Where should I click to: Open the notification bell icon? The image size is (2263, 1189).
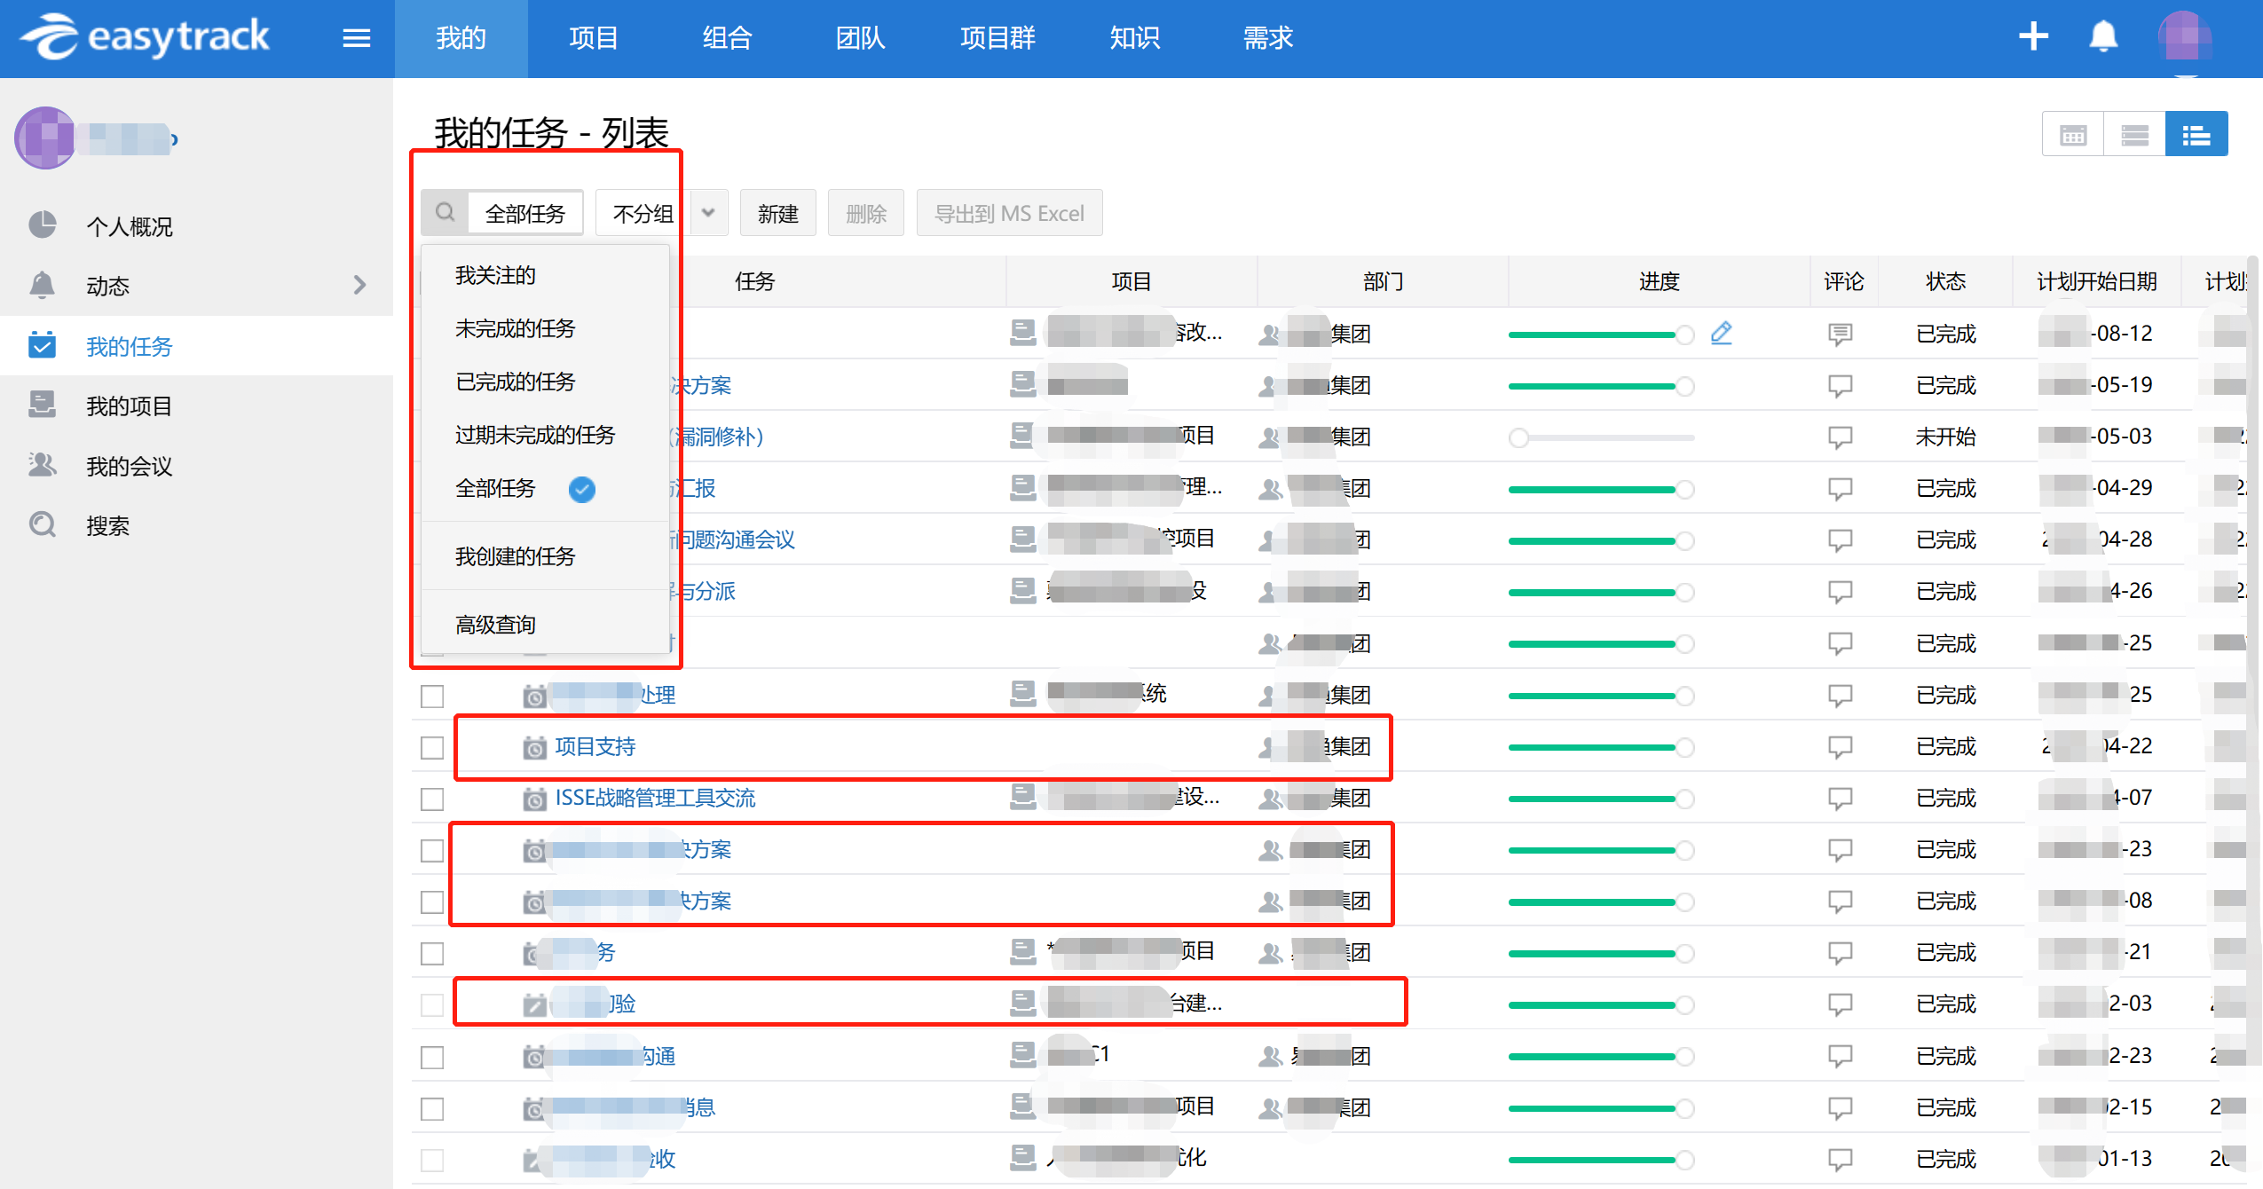pos(2102,37)
